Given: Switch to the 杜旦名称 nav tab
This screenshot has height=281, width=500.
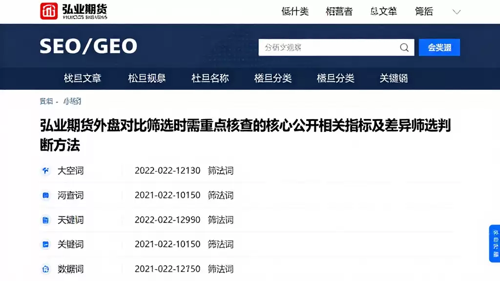Looking at the screenshot, I should [x=210, y=78].
